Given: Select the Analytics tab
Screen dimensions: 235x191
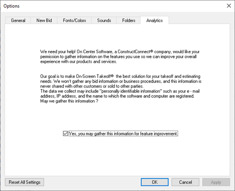Looking at the screenshot, I should (154, 20).
